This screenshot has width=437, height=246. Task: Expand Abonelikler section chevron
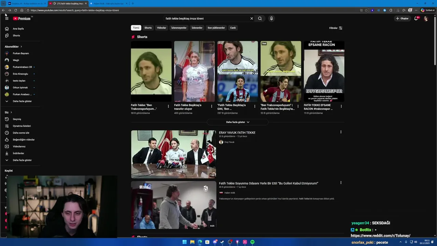click(x=21, y=46)
